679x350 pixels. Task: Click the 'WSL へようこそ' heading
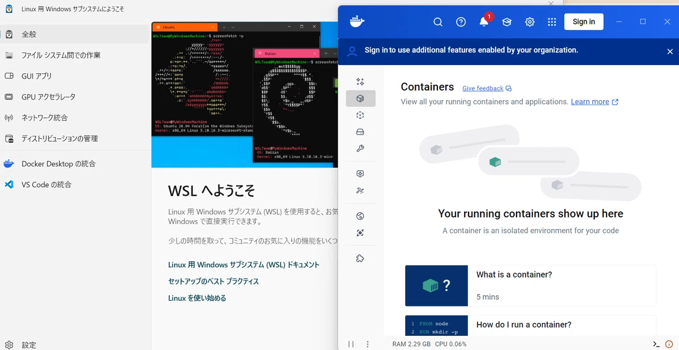click(x=212, y=191)
